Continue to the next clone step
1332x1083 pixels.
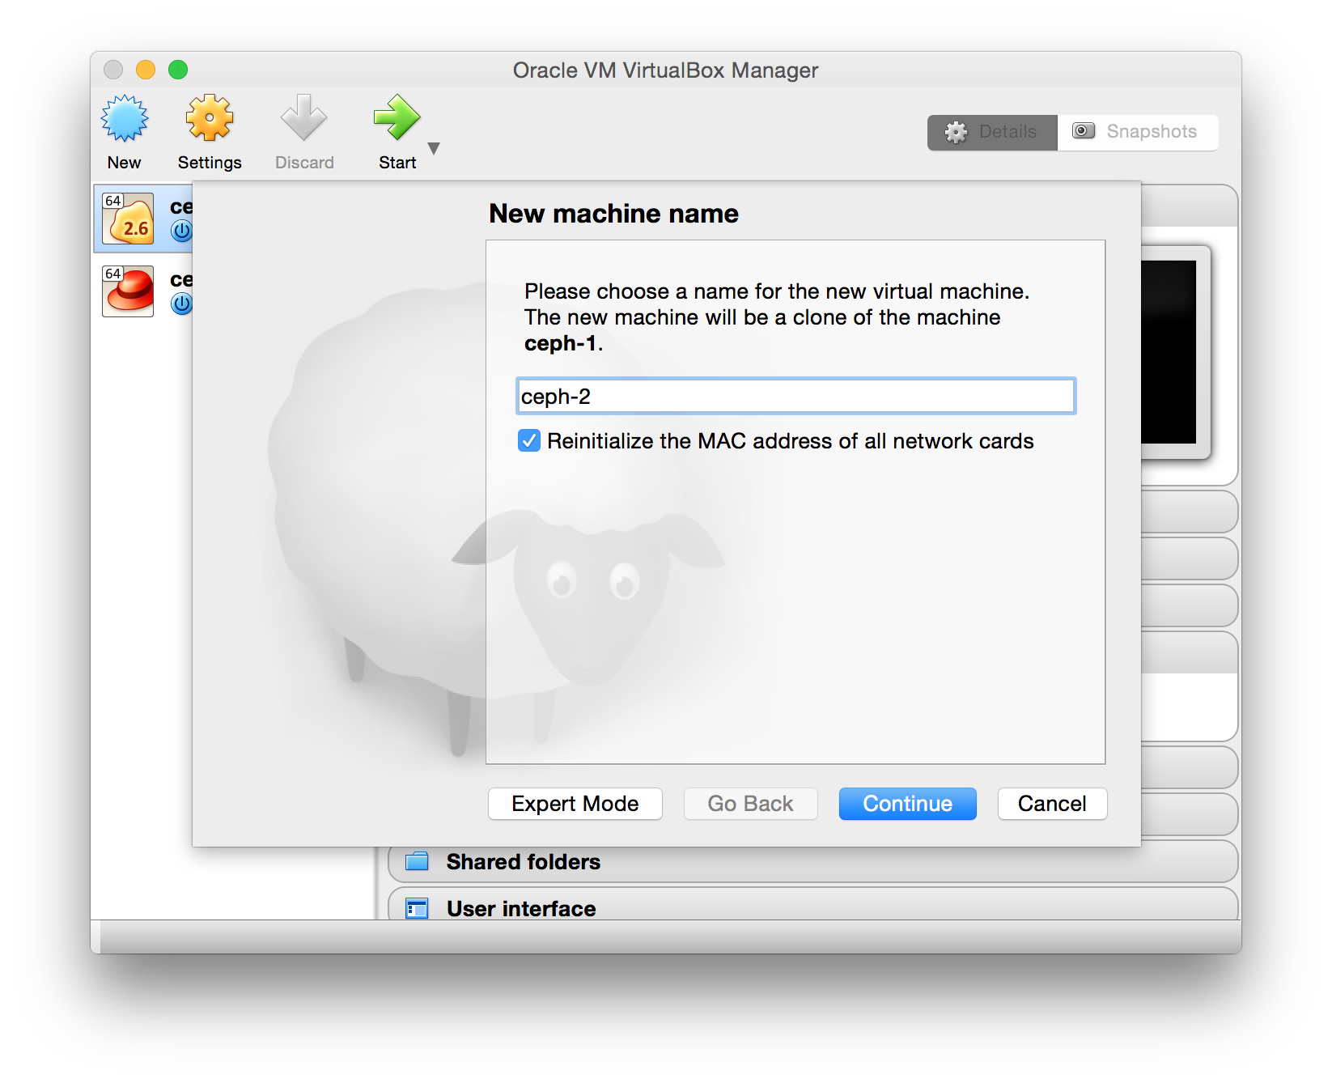pyautogui.click(x=908, y=804)
